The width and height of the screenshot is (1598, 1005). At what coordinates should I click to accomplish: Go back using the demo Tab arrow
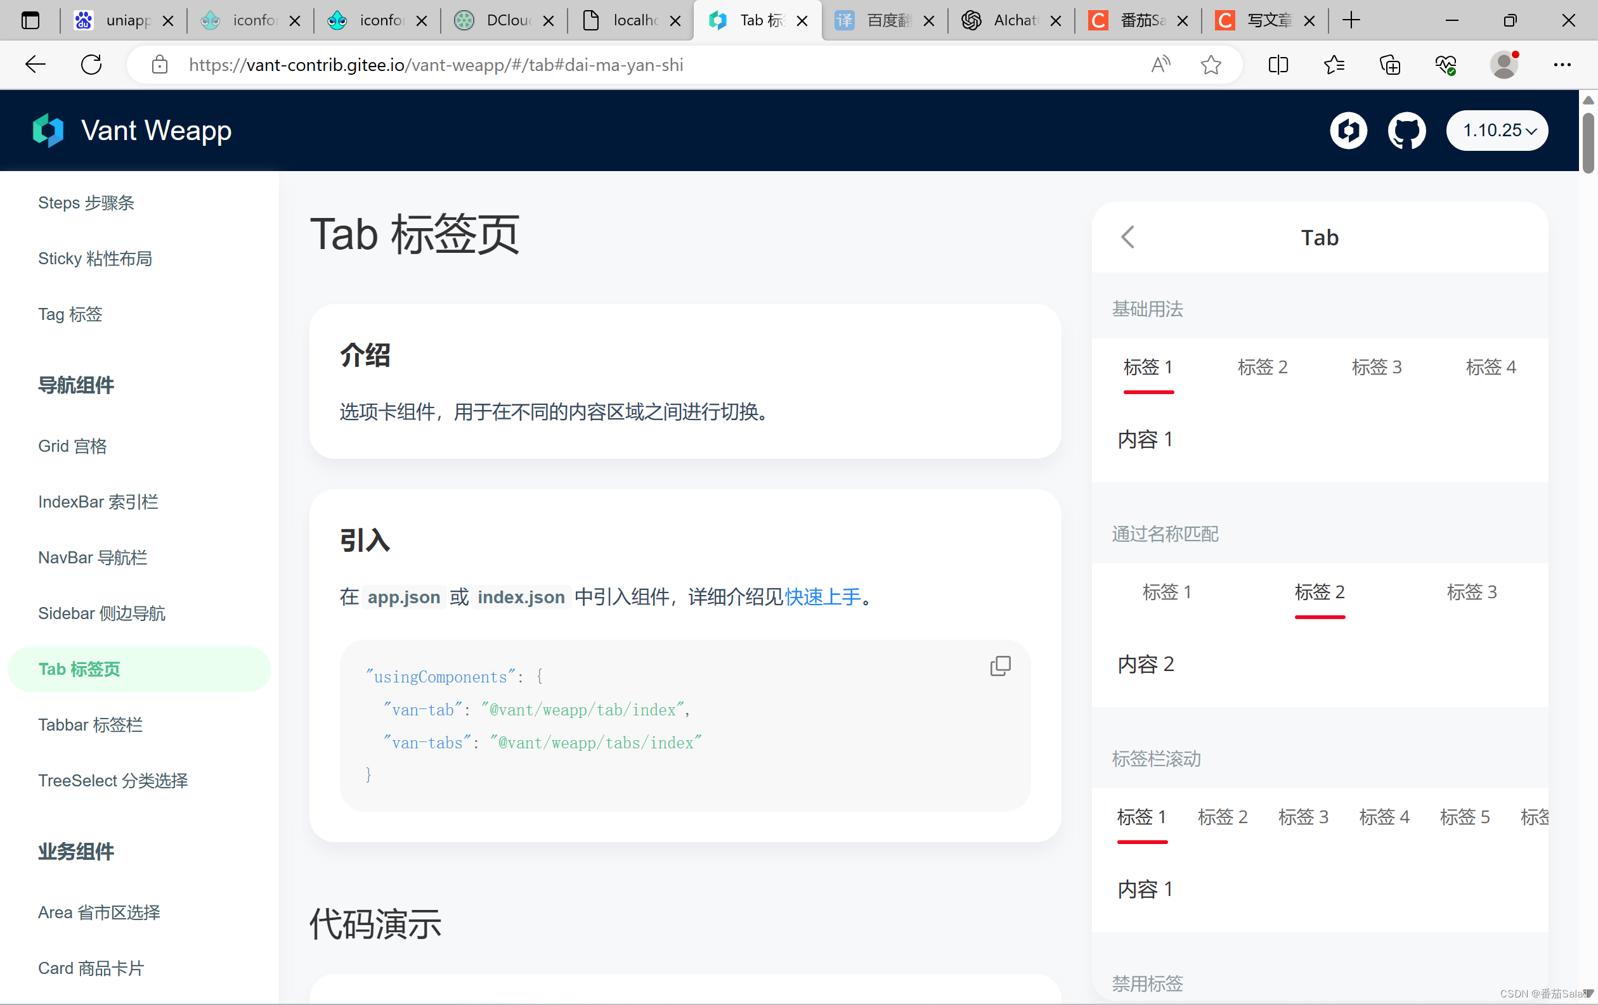1127,238
